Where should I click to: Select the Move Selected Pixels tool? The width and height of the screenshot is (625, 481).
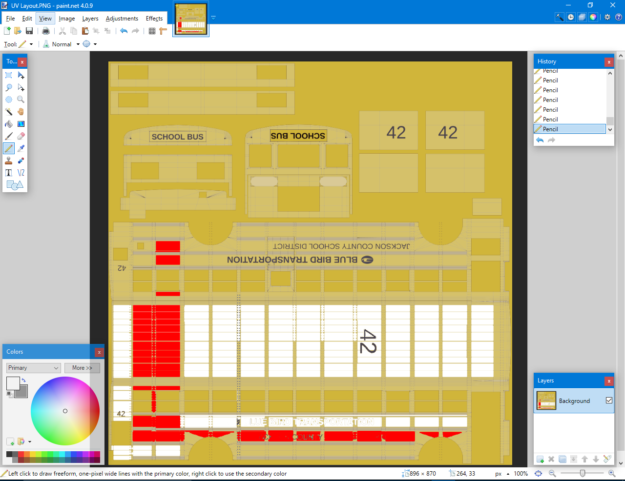(21, 75)
